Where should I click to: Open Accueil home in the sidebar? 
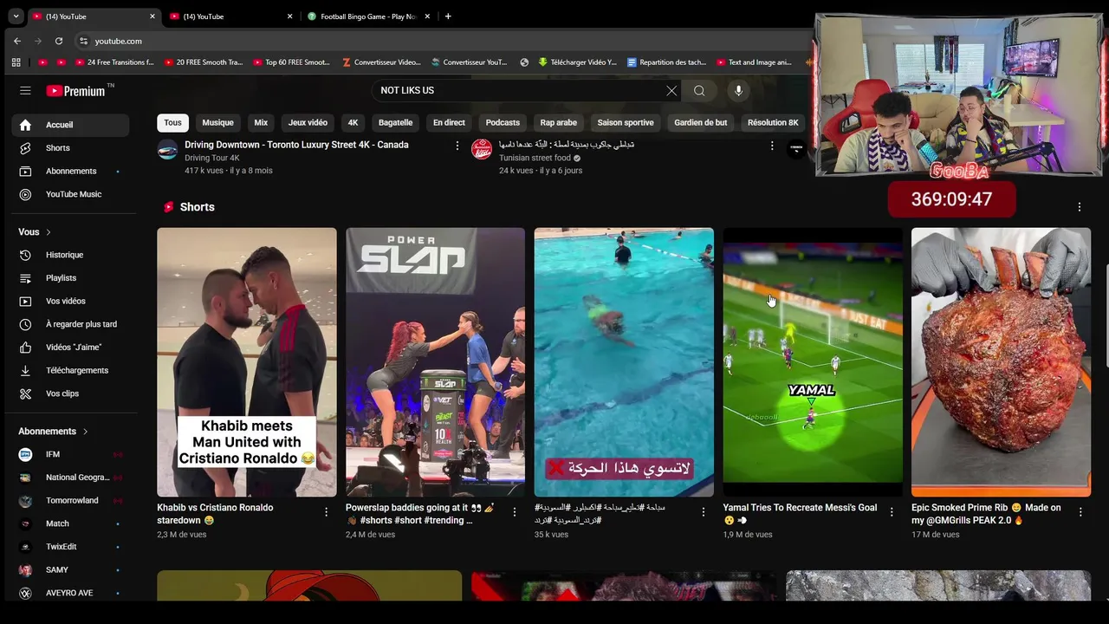click(x=71, y=125)
